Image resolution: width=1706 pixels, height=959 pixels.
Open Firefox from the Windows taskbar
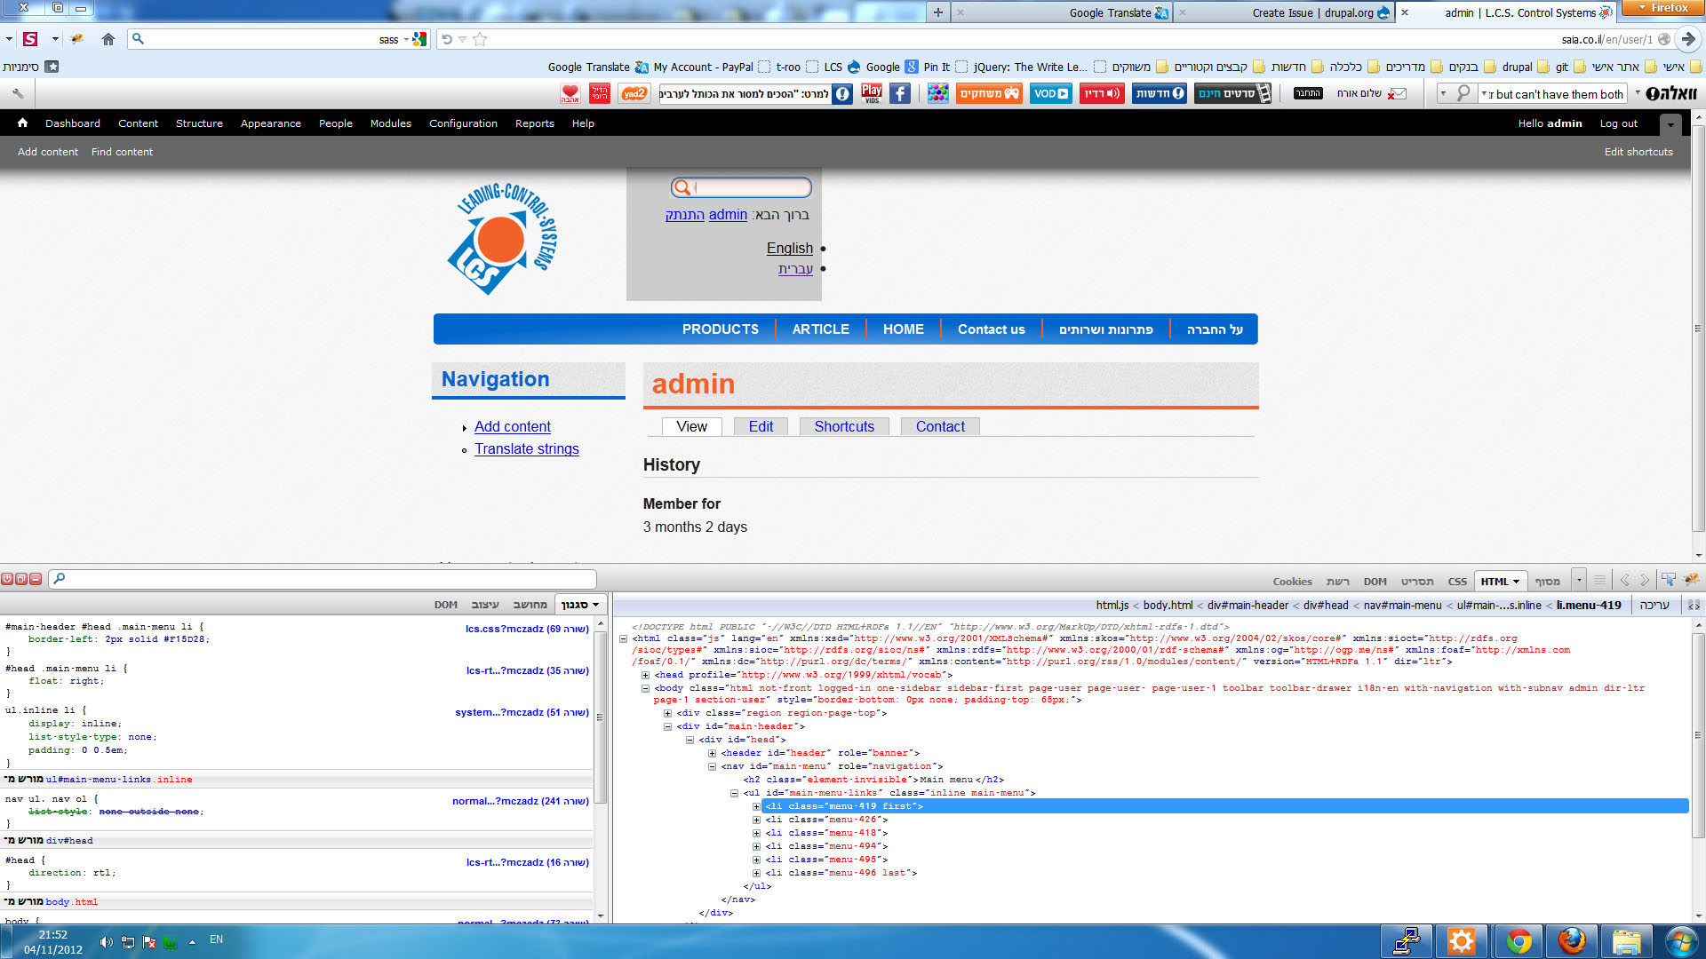[1572, 940]
